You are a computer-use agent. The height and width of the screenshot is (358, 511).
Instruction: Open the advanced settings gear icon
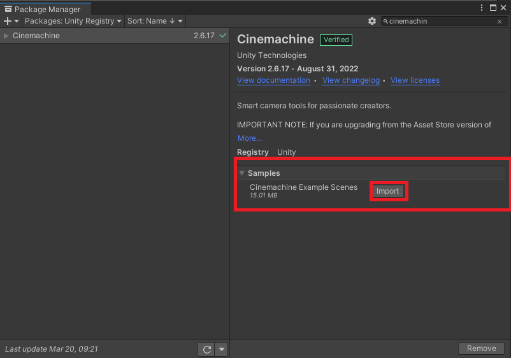click(x=372, y=21)
